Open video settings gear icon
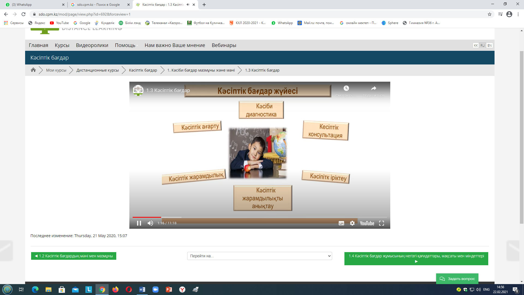524x295 pixels. click(x=352, y=223)
